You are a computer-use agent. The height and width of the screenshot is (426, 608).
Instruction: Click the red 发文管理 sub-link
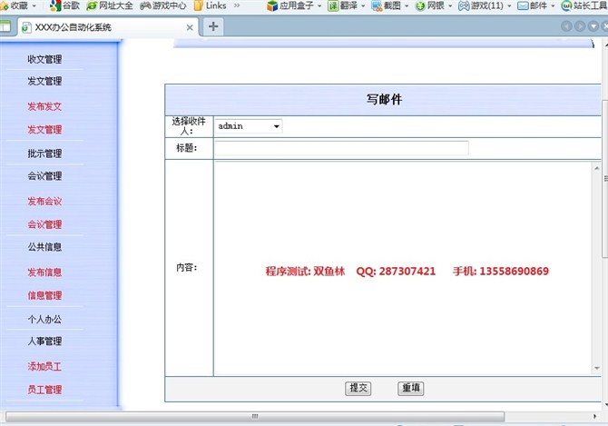click(x=44, y=130)
